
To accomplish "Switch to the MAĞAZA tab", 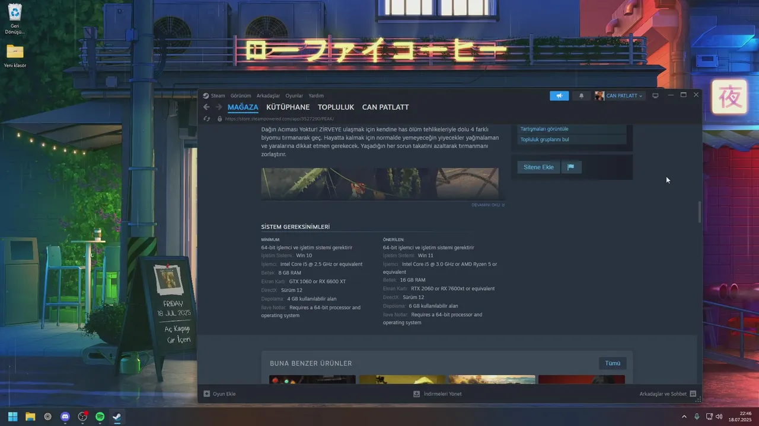I will (243, 107).
